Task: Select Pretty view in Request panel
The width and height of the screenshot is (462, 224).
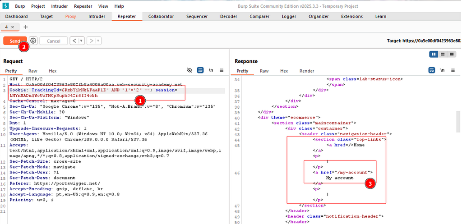Action: click(x=11, y=71)
